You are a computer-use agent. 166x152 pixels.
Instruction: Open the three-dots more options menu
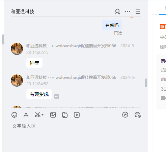(x=128, y=11)
